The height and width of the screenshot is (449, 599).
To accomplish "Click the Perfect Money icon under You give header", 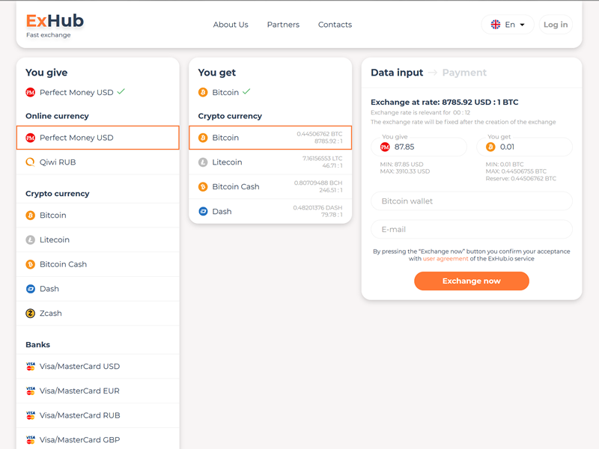I will [x=30, y=92].
